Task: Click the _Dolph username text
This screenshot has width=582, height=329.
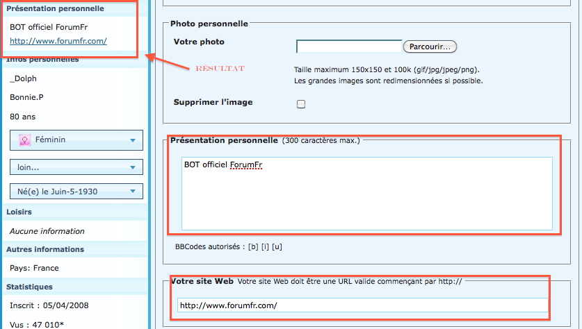Action: pyautogui.click(x=24, y=78)
